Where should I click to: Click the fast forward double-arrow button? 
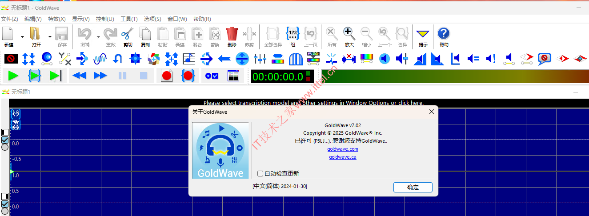click(x=100, y=76)
